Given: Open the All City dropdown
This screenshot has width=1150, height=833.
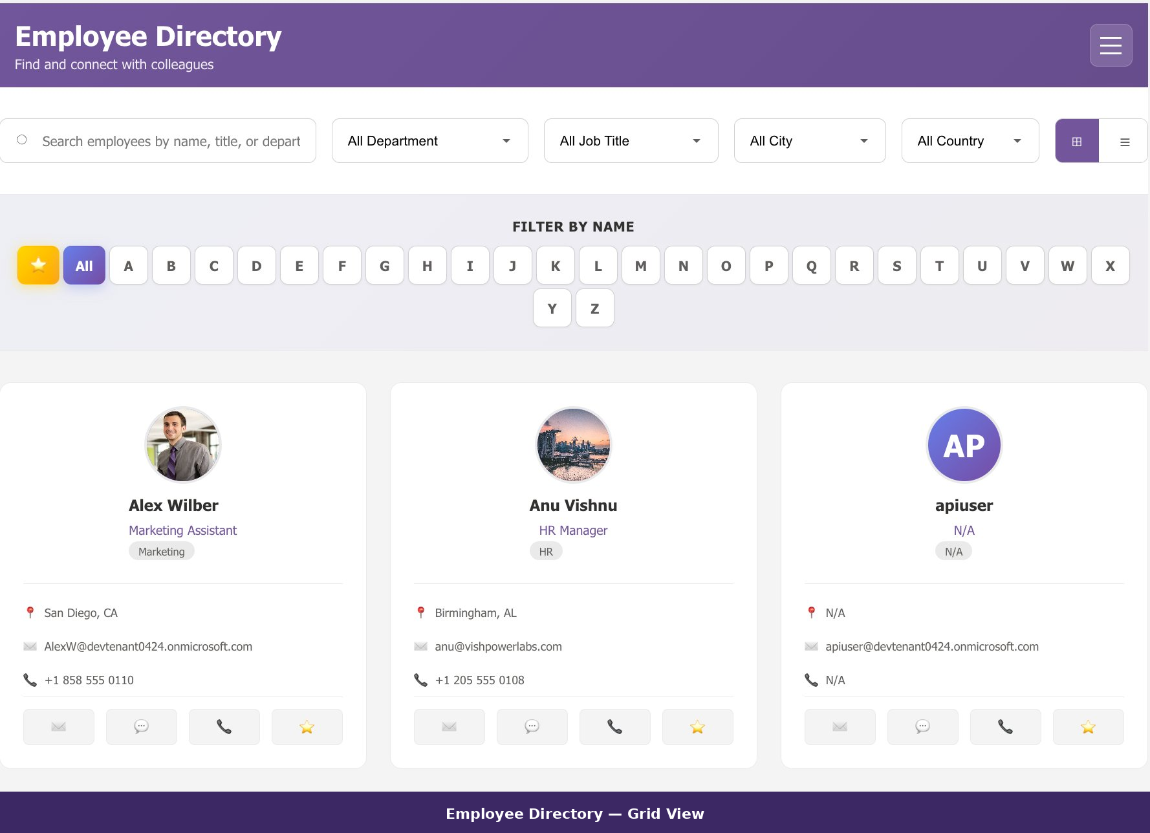Looking at the screenshot, I should [810, 141].
